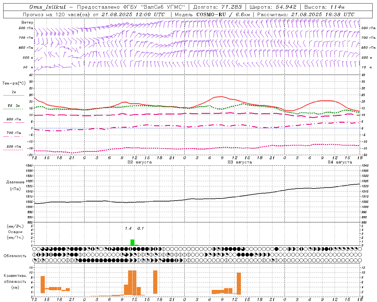Image resolution: width=377 pixels, height=302 pixels.
Task: Click the (км) unit under convective cloudiness
Action: pyautogui.click(x=15, y=288)
